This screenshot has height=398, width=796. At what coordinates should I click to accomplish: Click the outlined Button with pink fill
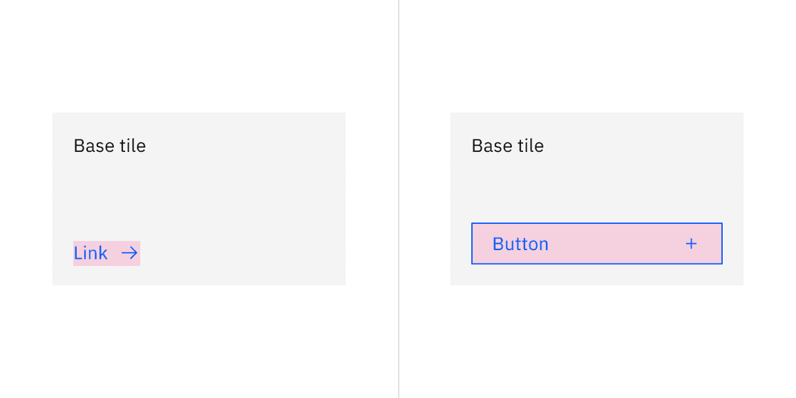597,243
